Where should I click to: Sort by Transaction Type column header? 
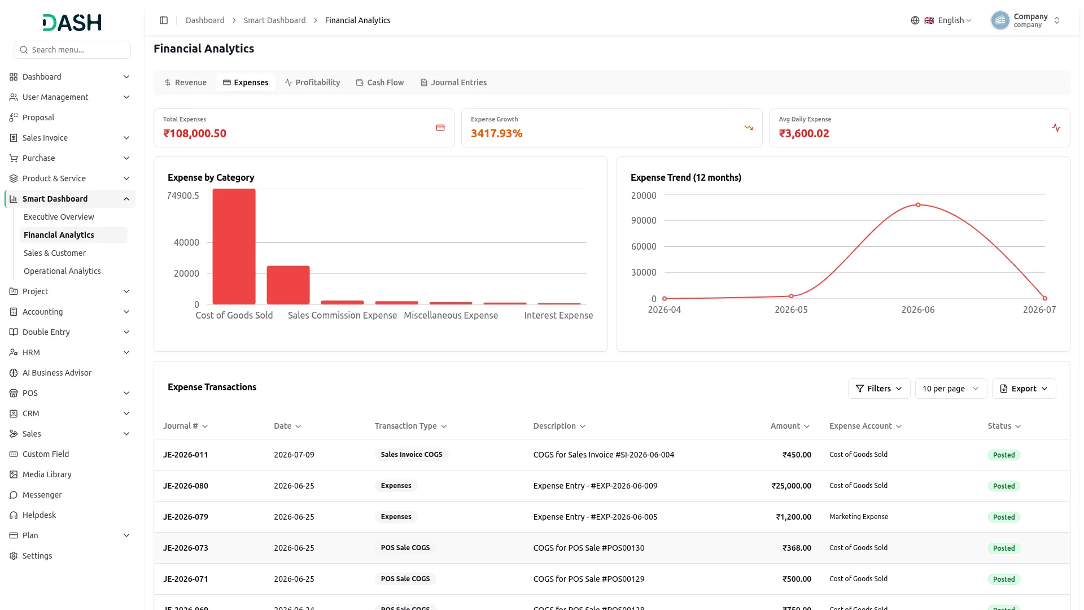410,426
